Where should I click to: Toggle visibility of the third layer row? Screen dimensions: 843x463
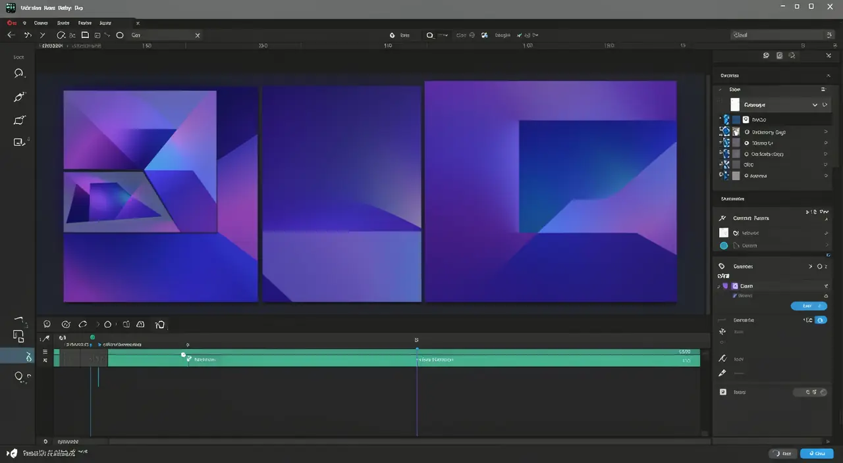point(726,143)
